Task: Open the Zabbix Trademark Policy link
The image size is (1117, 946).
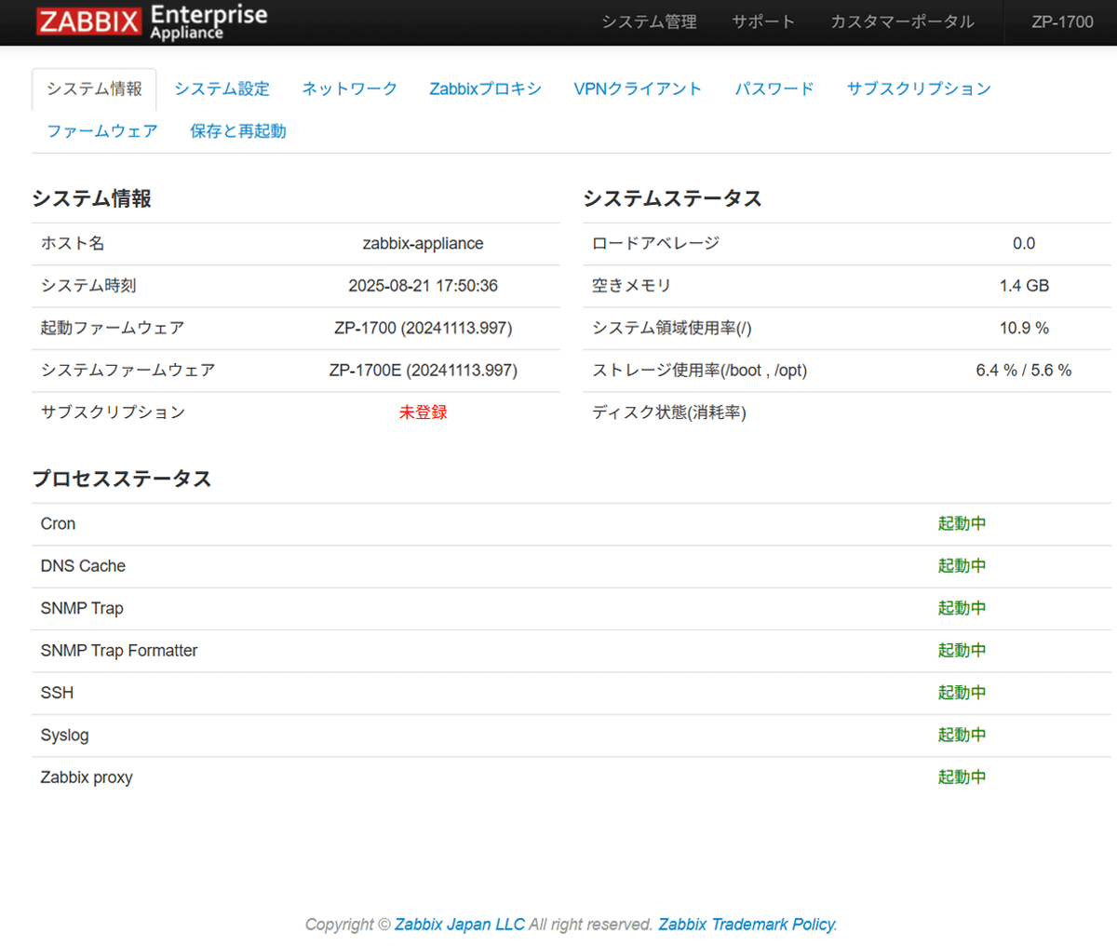Action: pyautogui.click(x=746, y=924)
